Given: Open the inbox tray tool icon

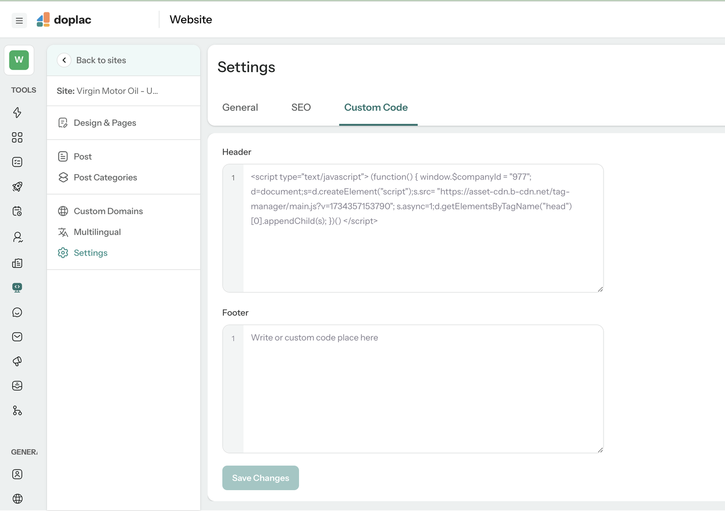Looking at the screenshot, I should 17,385.
